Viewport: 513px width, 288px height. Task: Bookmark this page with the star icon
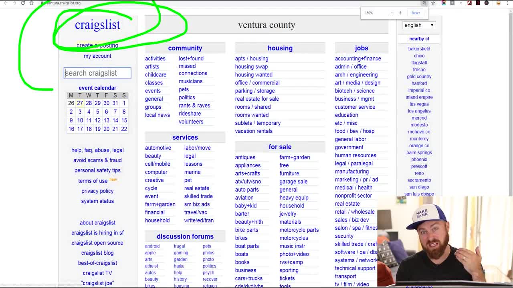(x=433, y=3)
